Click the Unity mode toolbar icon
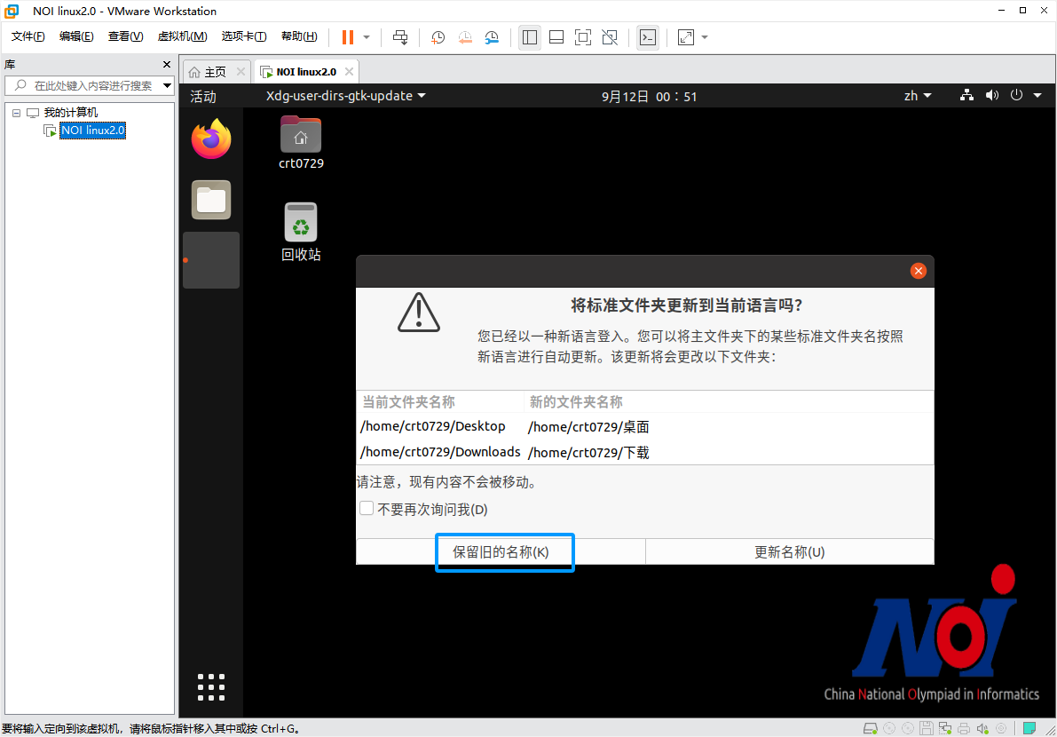Viewport: 1057px width, 737px height. [610, 37]
